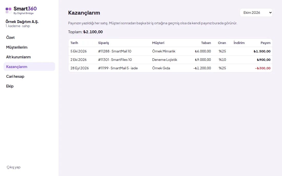Viewport: 282px width, 176px height.
Task: Open Cari hesap page
Action: (x=29, y=76)
